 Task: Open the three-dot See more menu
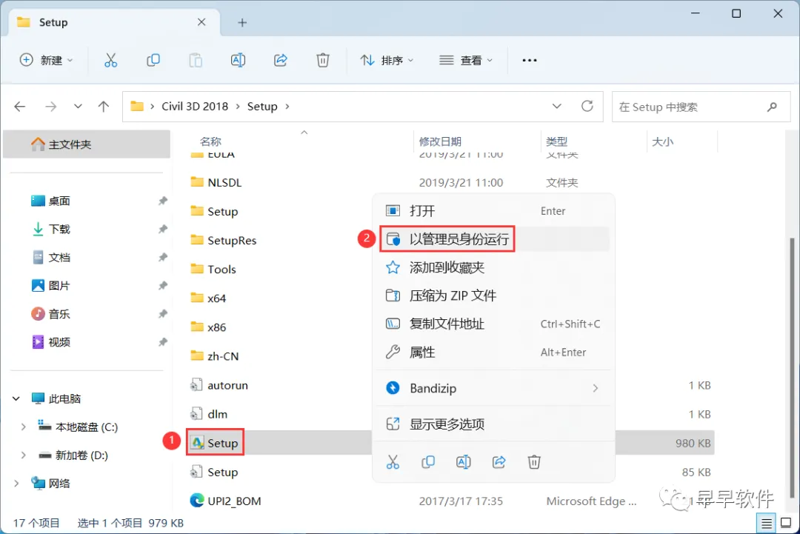click(x=530, y=60)
